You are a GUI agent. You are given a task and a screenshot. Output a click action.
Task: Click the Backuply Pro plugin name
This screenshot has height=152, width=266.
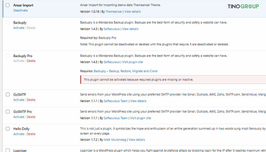[x=23, y=56]
